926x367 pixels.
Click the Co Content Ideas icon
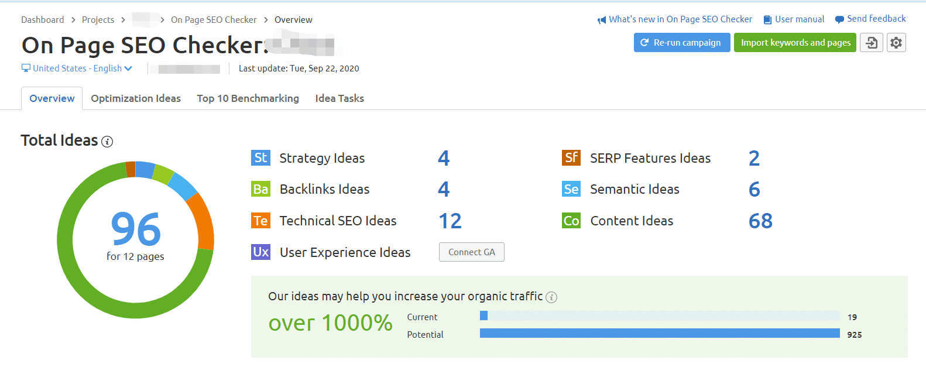[x=571, y=221]
